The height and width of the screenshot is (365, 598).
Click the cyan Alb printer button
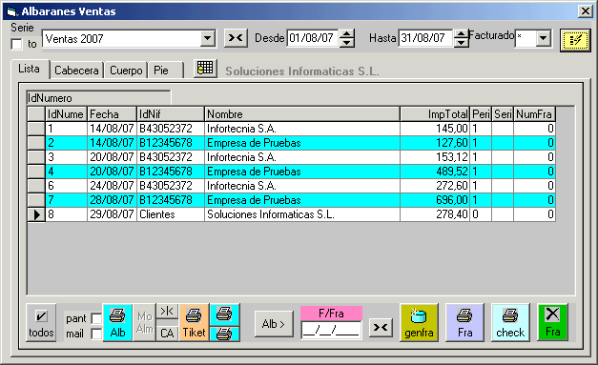[117, 322]
